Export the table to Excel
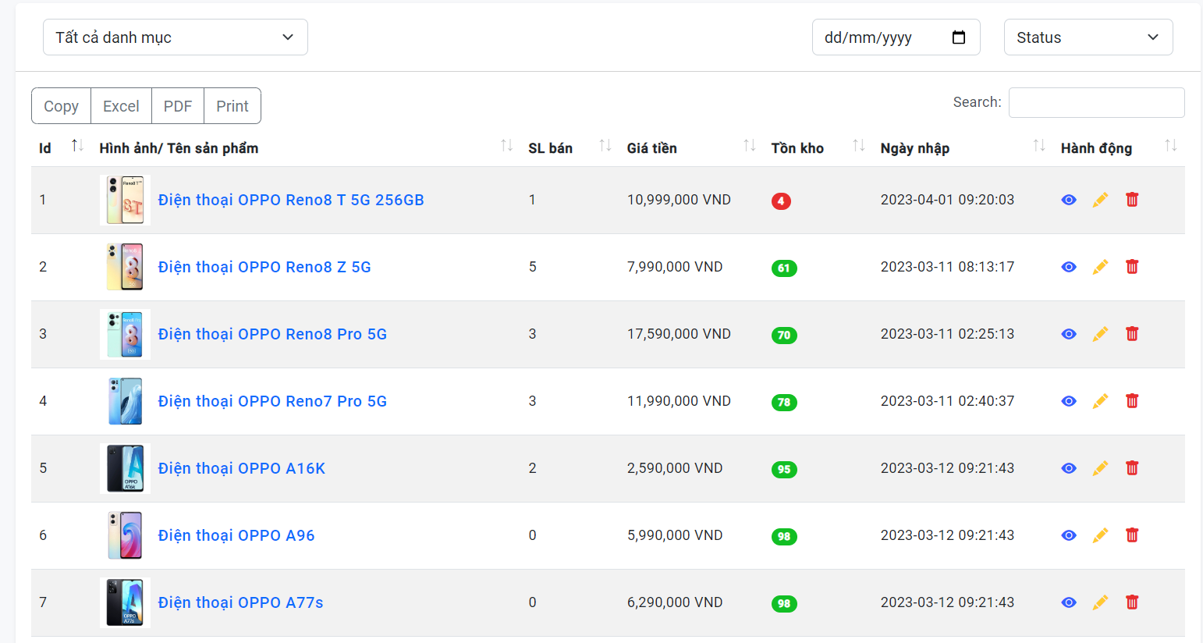Viewport: 1203px width, 643px height. pos(121,106)
